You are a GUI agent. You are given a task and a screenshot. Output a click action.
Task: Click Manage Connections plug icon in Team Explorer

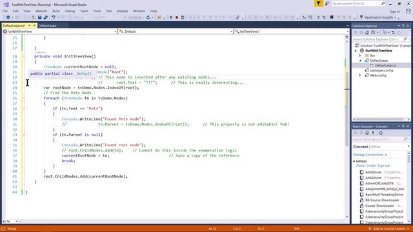(x=373, y=133)
